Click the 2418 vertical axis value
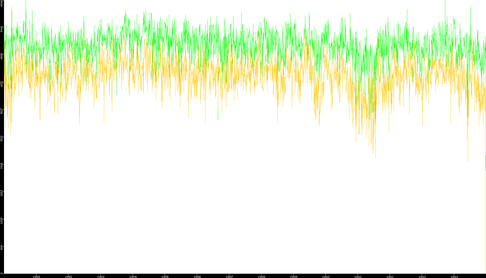Image resolution: width=486 pixels, height=278 pixels. click(2, 166)
